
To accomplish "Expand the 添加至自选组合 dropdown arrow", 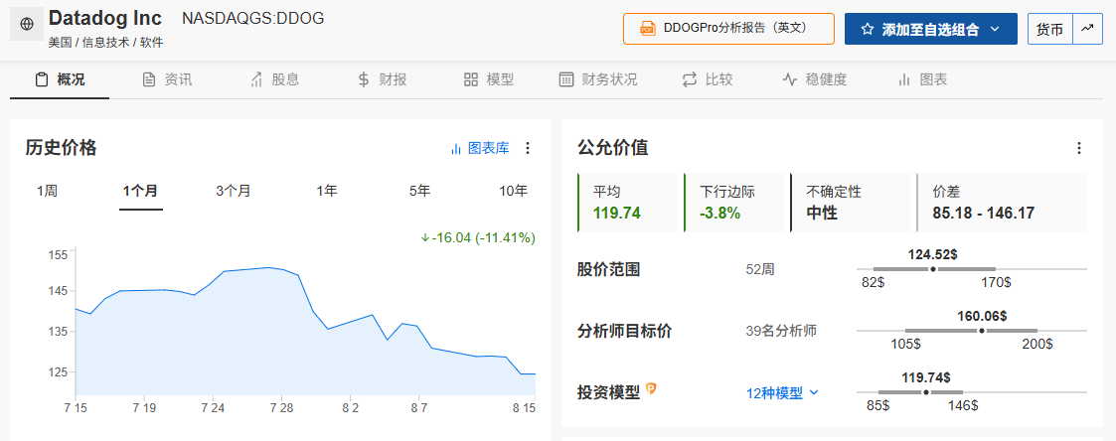I will tap(995, 29).
